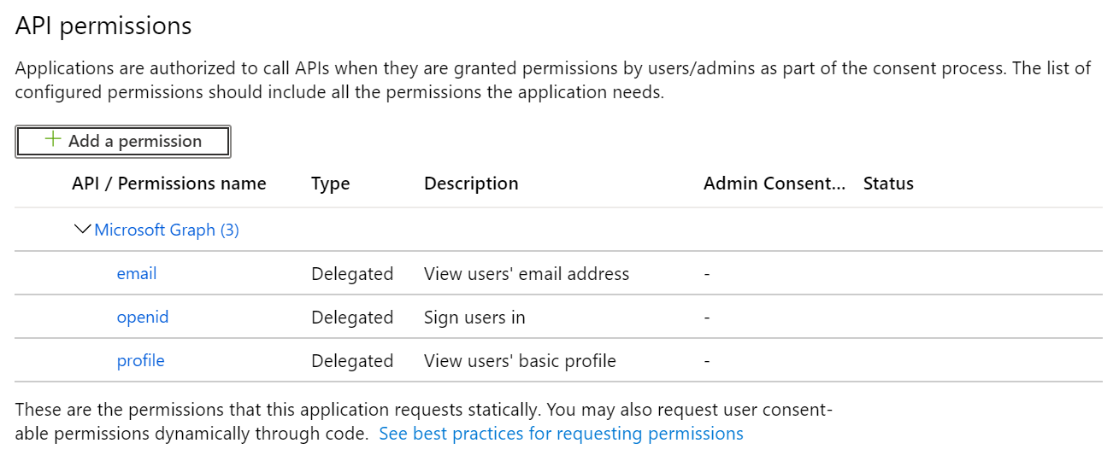Click Delegated type in the email row

(352, 274)
